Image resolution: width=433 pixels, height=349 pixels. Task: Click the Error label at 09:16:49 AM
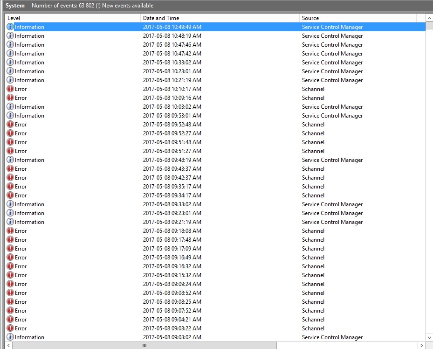point(21,257)
